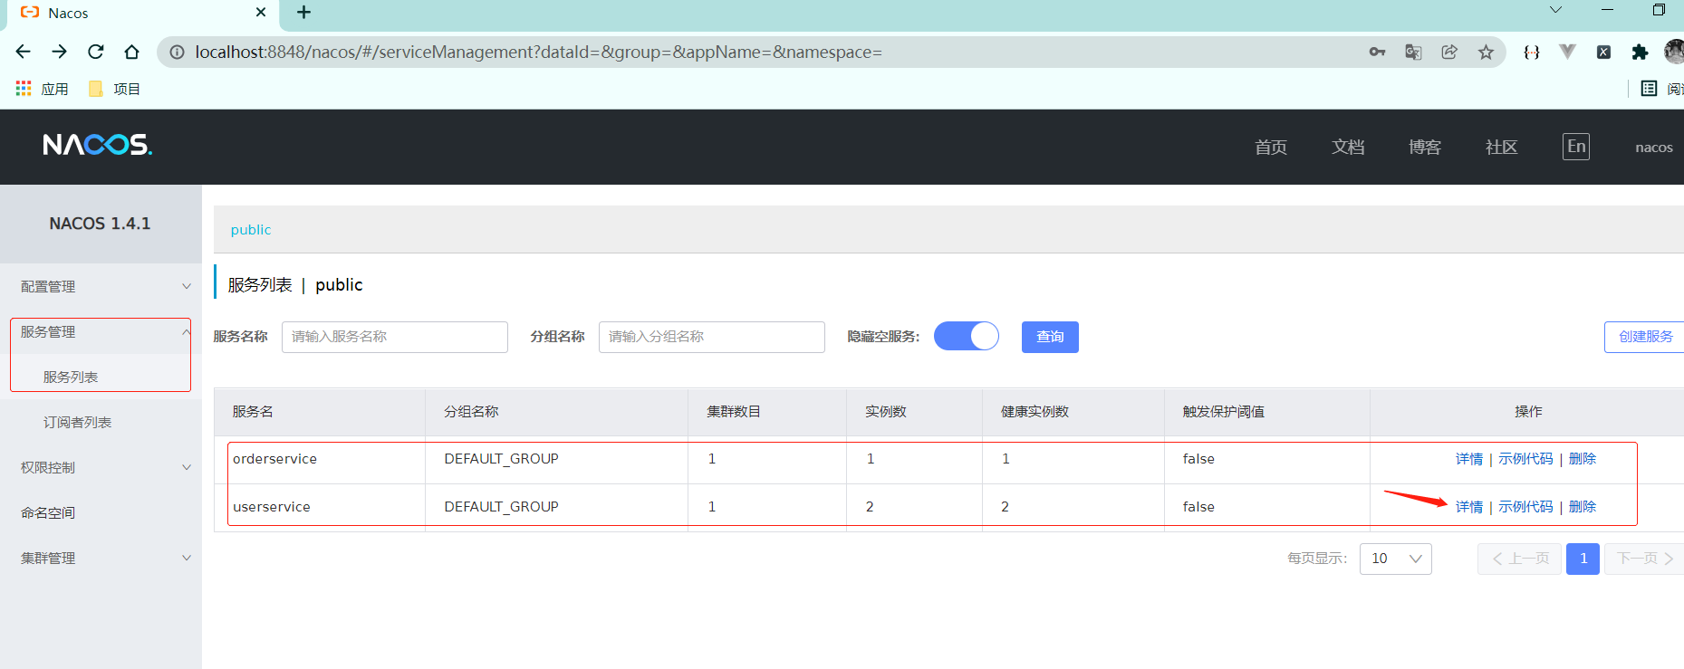This screenshot has height=669, width=1684.
Task: Delete userservice with 删除 link
Action: point(1583,507)
